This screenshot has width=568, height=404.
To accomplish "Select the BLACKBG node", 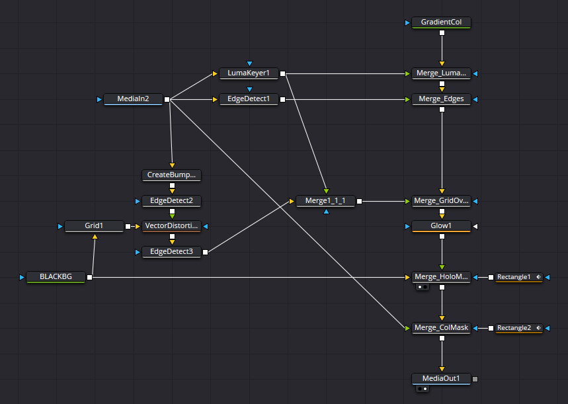I will [x=56, y=277].
